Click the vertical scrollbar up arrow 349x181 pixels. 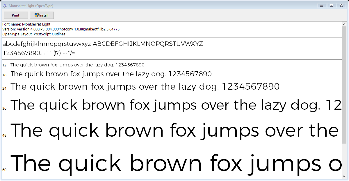click(x=345, y=24)
